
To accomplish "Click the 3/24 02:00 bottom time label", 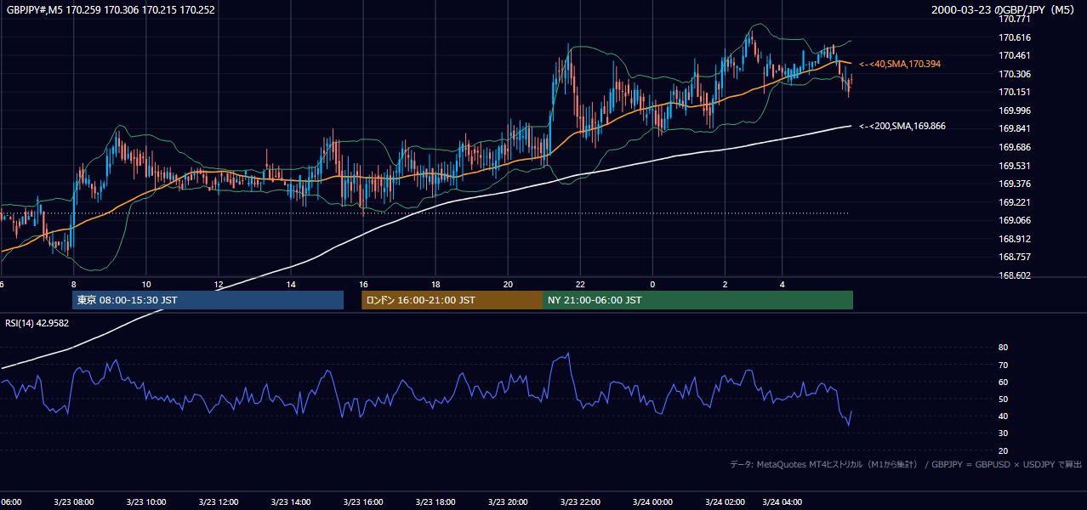I will tap(725, 501).
